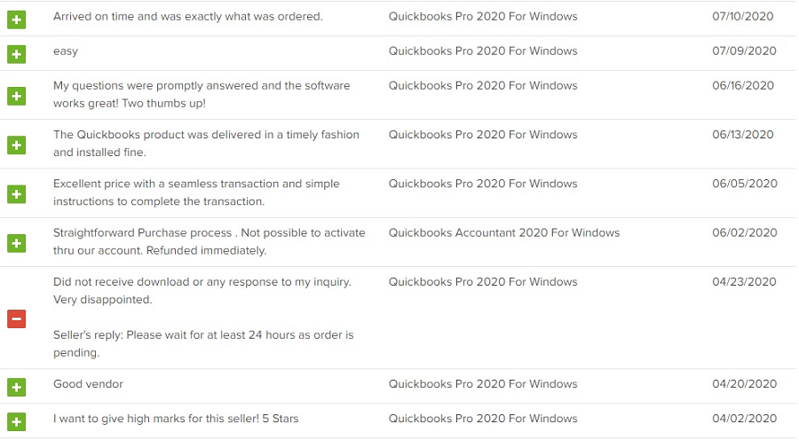Click green plus icon beside "Arrived on time" review

pyautogui.click(x=16, y=20)
